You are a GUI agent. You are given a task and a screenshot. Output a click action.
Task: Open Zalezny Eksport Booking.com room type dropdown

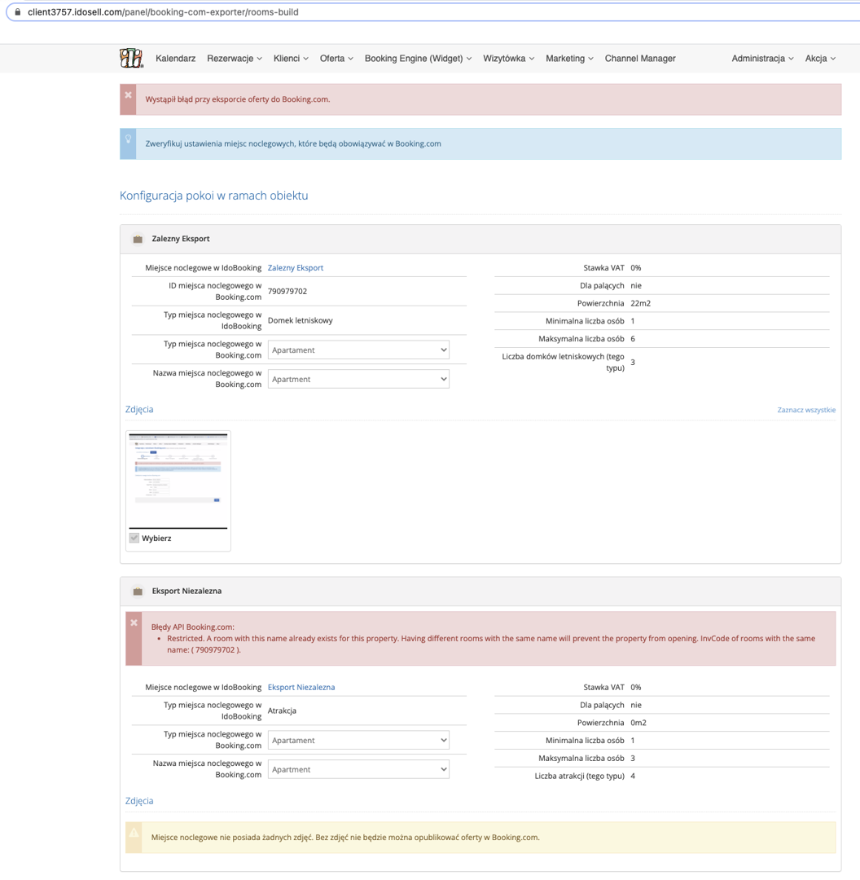(358, 350)
